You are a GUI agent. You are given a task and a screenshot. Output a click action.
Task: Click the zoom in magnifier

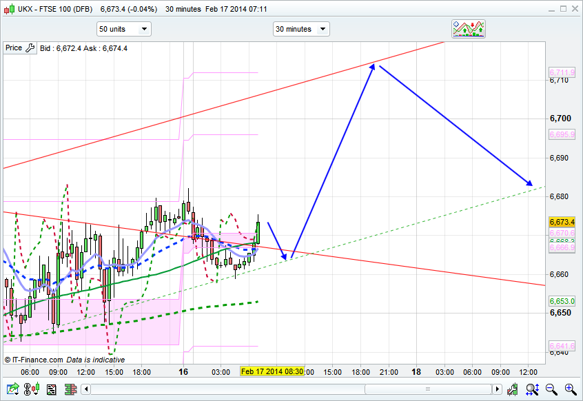coord(570,390)
